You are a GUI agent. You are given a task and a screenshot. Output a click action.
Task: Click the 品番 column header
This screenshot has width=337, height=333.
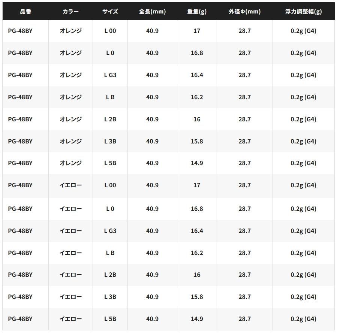(25, 12)
